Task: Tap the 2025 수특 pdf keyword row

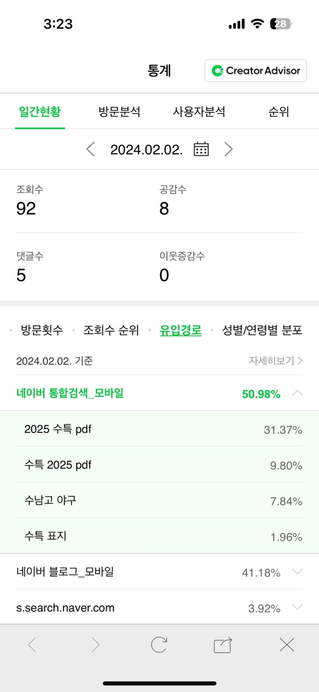Action: pos(159,429)
